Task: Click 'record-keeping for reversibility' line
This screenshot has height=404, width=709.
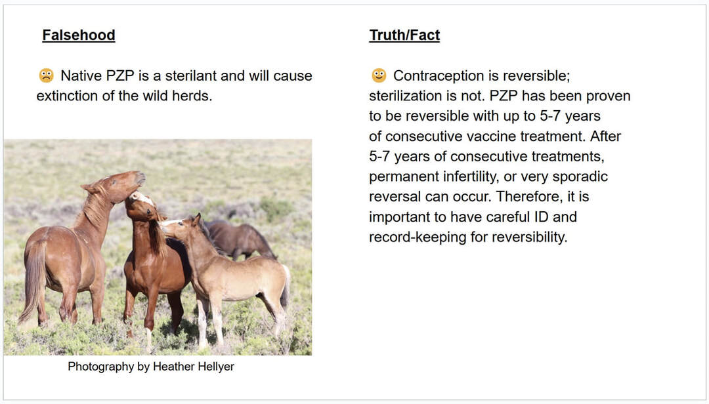Action: [467, 237]
